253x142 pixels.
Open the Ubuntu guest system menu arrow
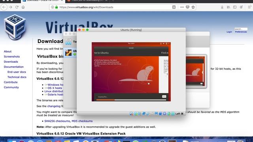click(169, 43)
